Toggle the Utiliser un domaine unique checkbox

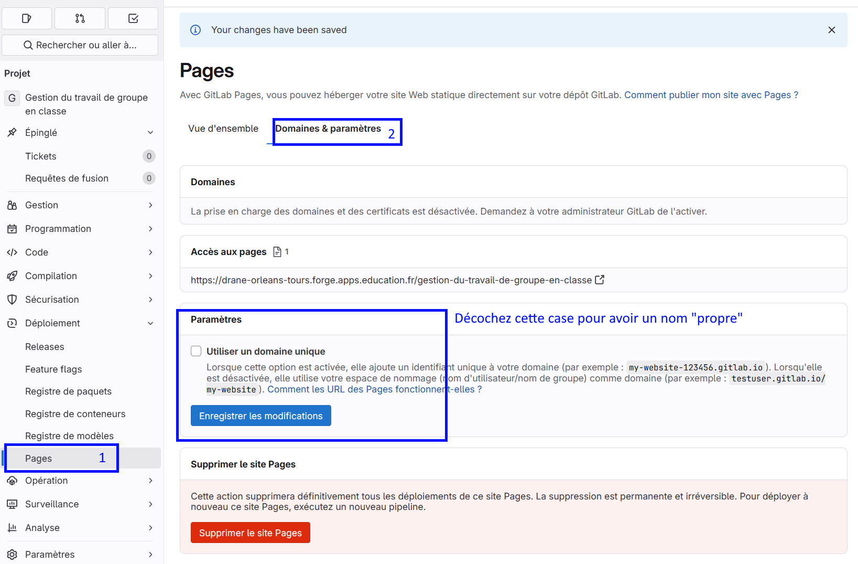tap(196, 351)
